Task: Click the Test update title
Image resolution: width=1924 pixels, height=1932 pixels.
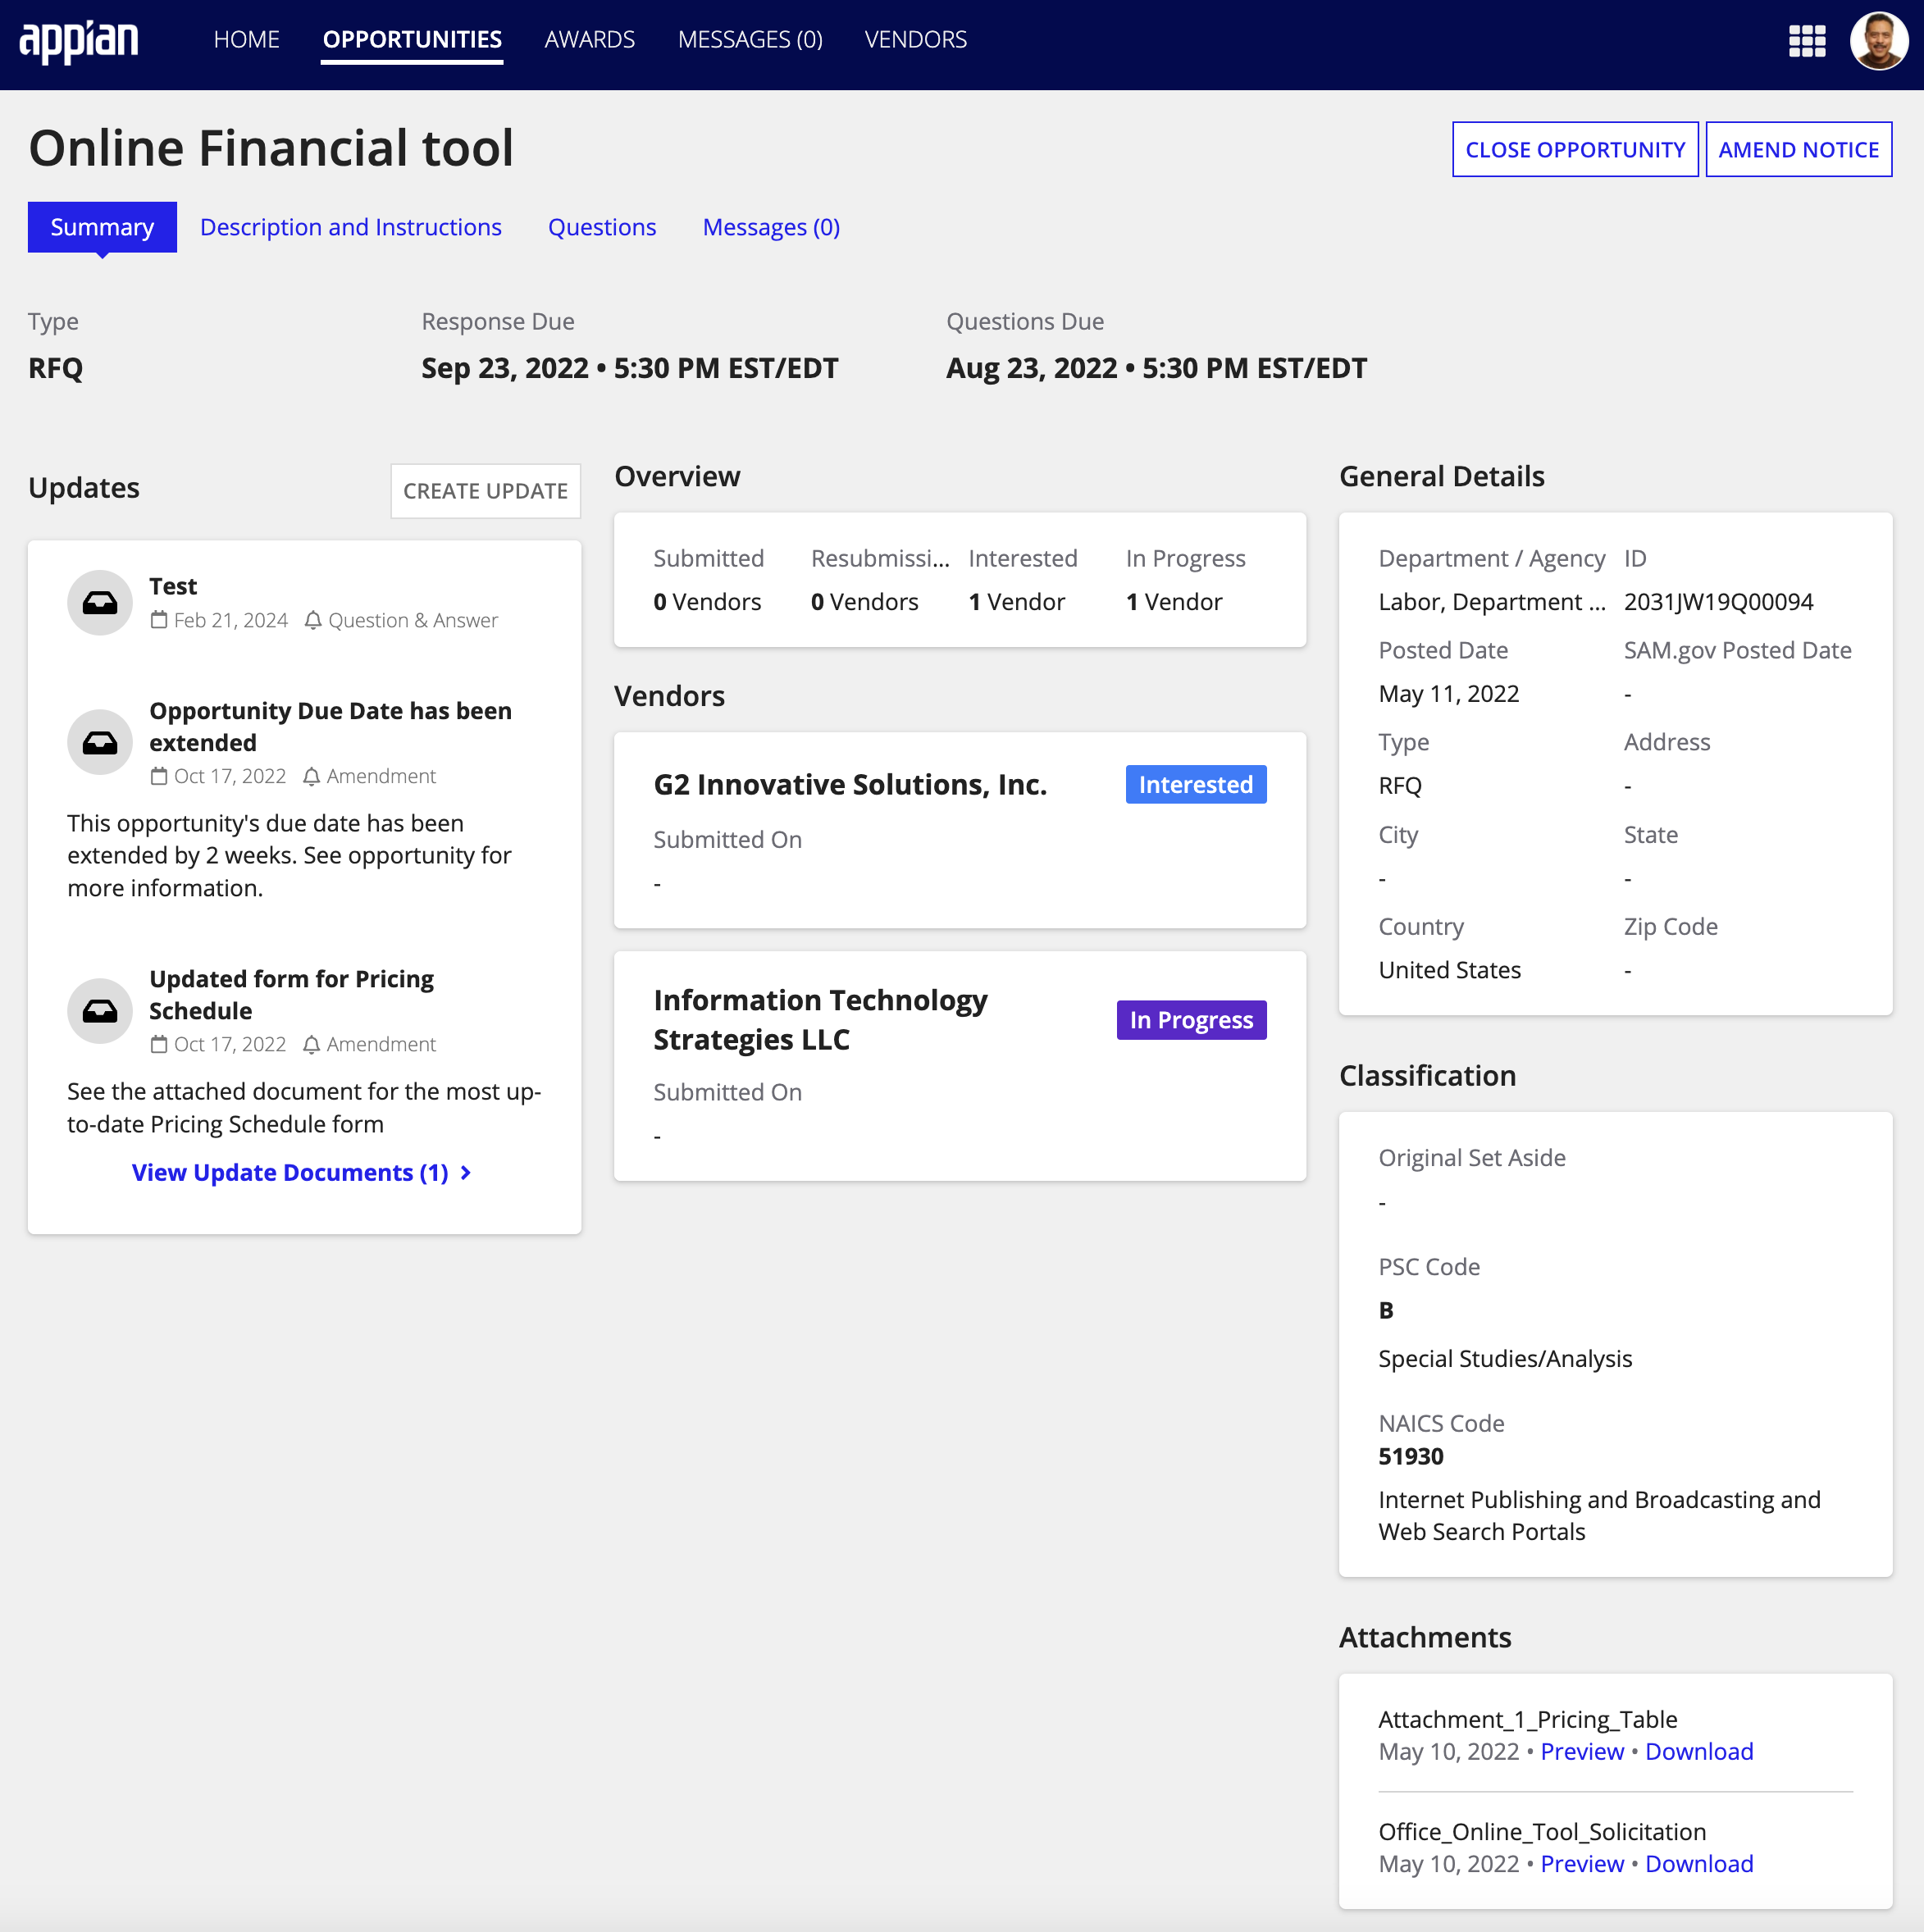Action: click(173, 586)
